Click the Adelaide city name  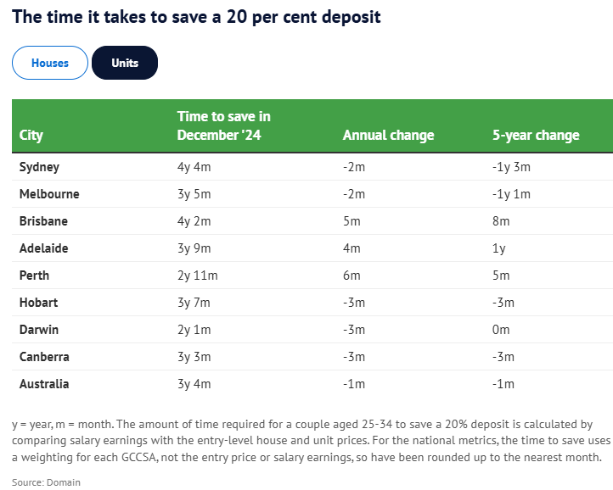click(43, 248)
